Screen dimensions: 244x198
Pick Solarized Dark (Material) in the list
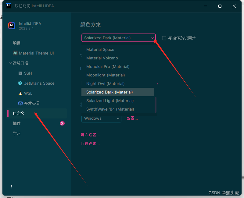pyautogui.click(x=118, y=92)
